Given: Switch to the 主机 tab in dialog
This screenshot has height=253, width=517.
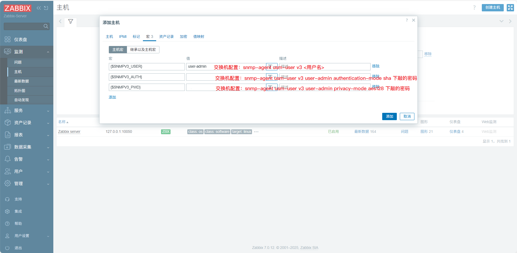Looking at the screenshot, I should pyautogui.click(x=109, y=37).
